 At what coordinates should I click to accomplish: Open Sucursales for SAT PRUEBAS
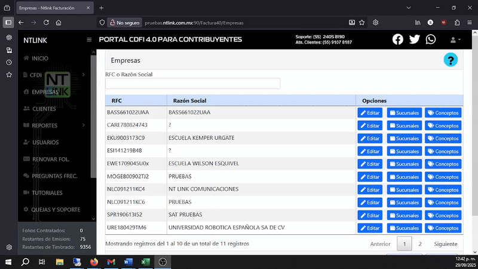coord(405,215)
